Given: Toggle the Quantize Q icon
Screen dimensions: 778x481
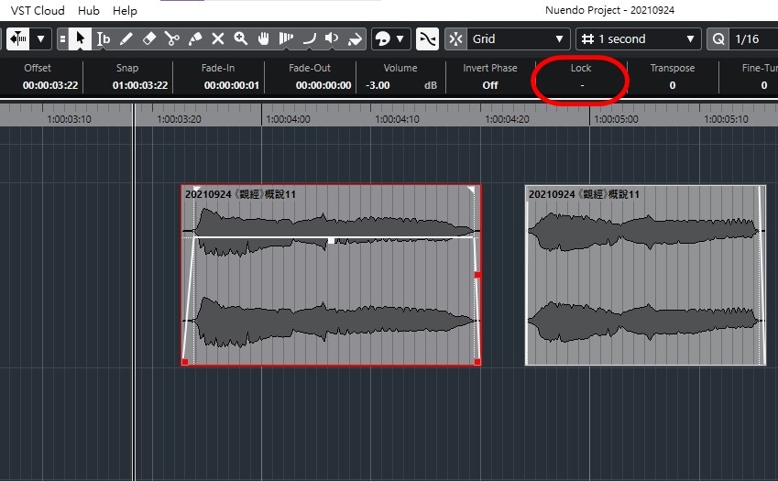Looking at the screenshot, I should [x=718, y=38].
